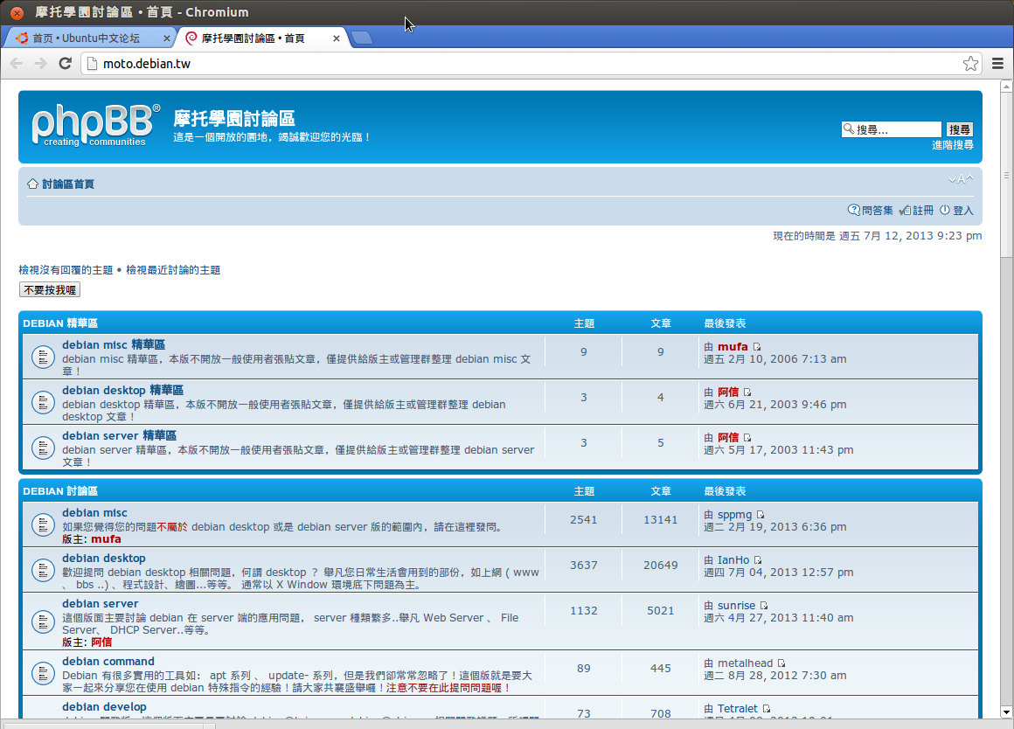This screenshot has width=1014, height=729.
Task: Click the forum icon beside debian command
Action: [x=43, y=673]
